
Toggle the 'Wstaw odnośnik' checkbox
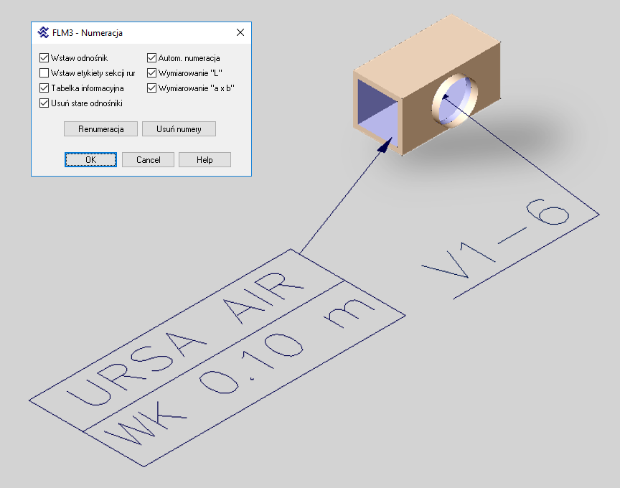click(x=44, y=57)
